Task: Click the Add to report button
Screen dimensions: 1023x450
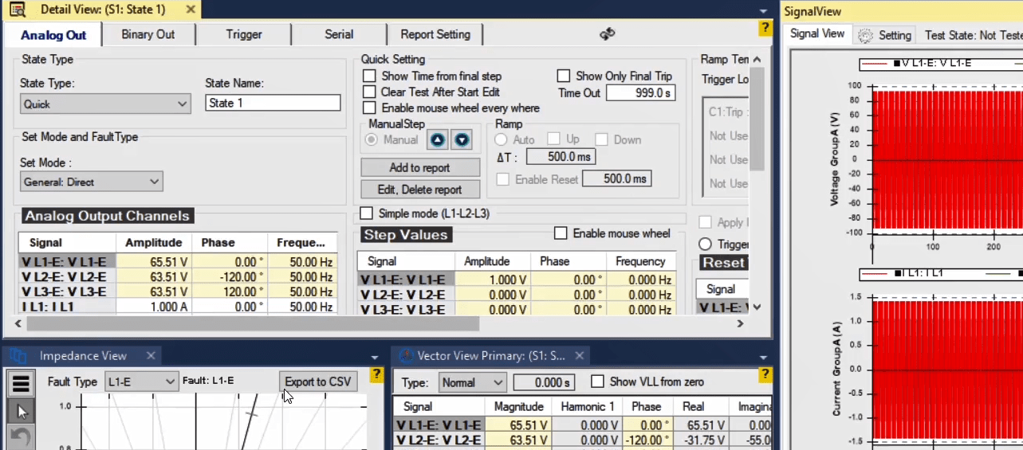Action: pyautogui.click(x=419, y=168)
